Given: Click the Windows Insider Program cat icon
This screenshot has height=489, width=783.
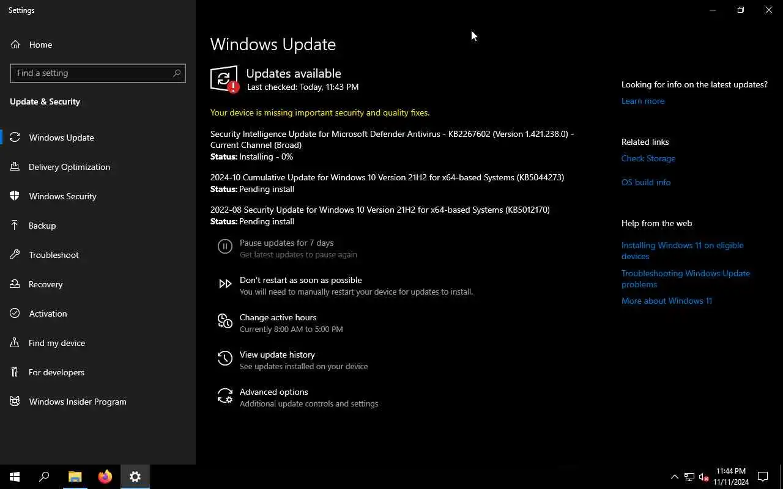Looking at the screenshot, I should [15, 402].
